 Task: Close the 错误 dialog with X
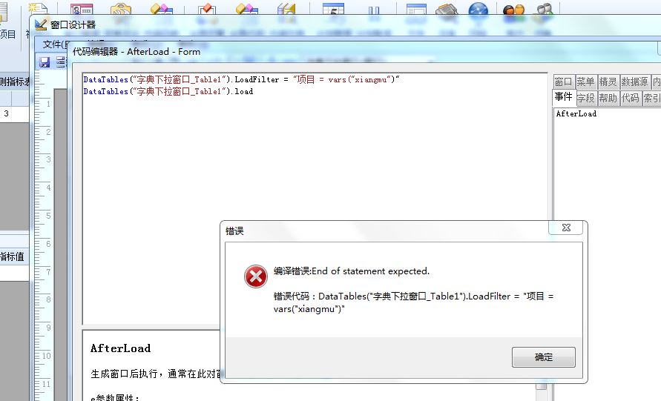566,228
